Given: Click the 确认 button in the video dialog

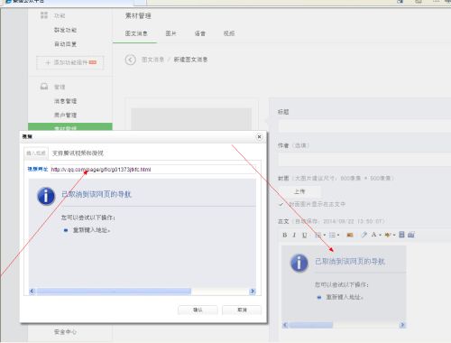Looking at the screenshot, I should pyautogui.click(x=198, y=310).
